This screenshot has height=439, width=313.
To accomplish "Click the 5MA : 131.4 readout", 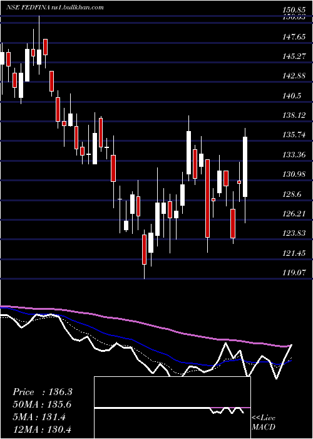I will (x=39, y=417).
